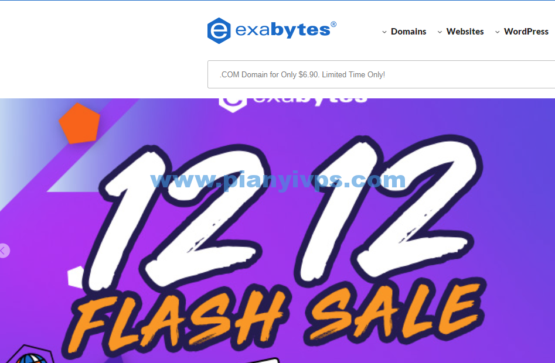
Task: Select the second large 12 numeral
Action: (x=389, y=208)
